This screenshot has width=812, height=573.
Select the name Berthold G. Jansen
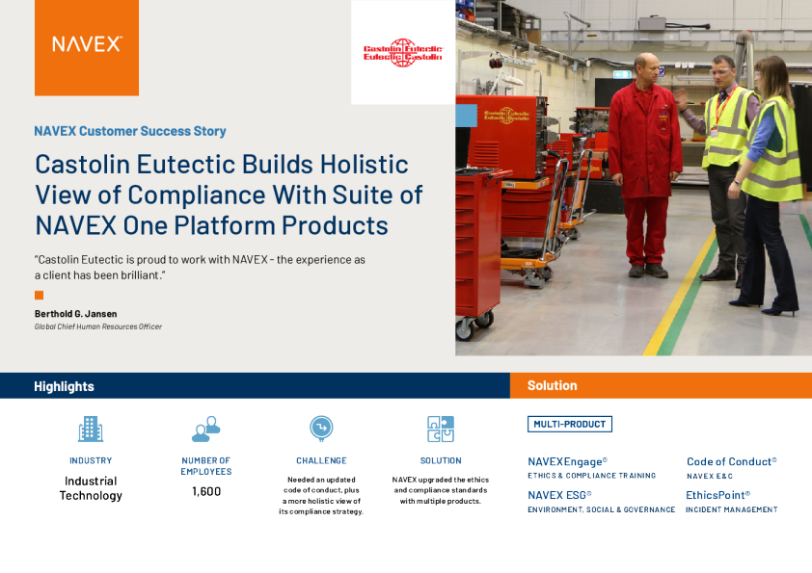pyautogui.click(x=75, y=313)
